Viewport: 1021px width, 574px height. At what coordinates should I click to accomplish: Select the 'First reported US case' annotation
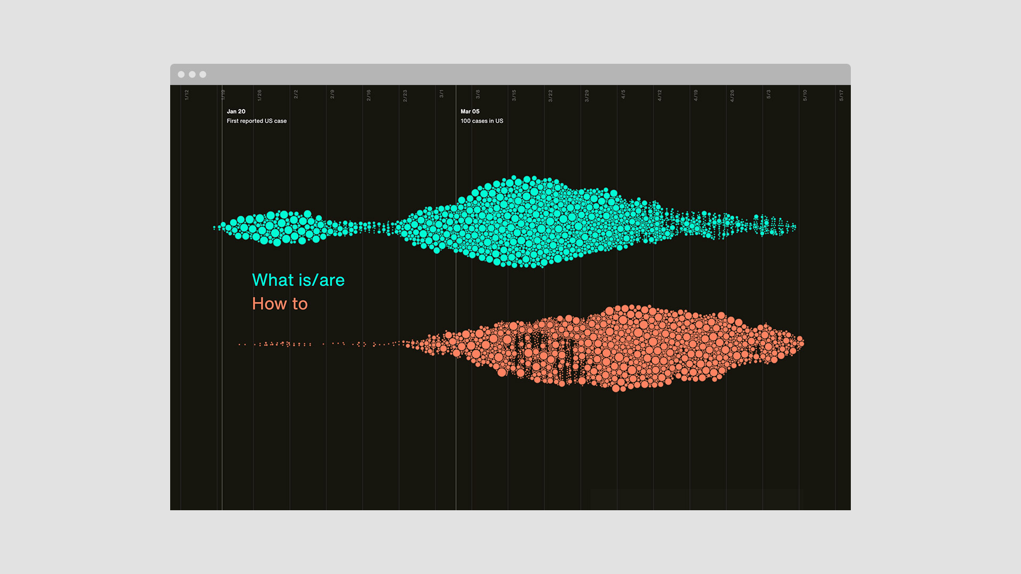[257, 121]
